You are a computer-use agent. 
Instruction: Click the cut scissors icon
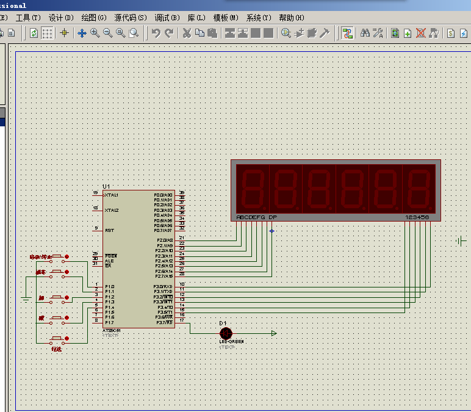coord(187,33)
